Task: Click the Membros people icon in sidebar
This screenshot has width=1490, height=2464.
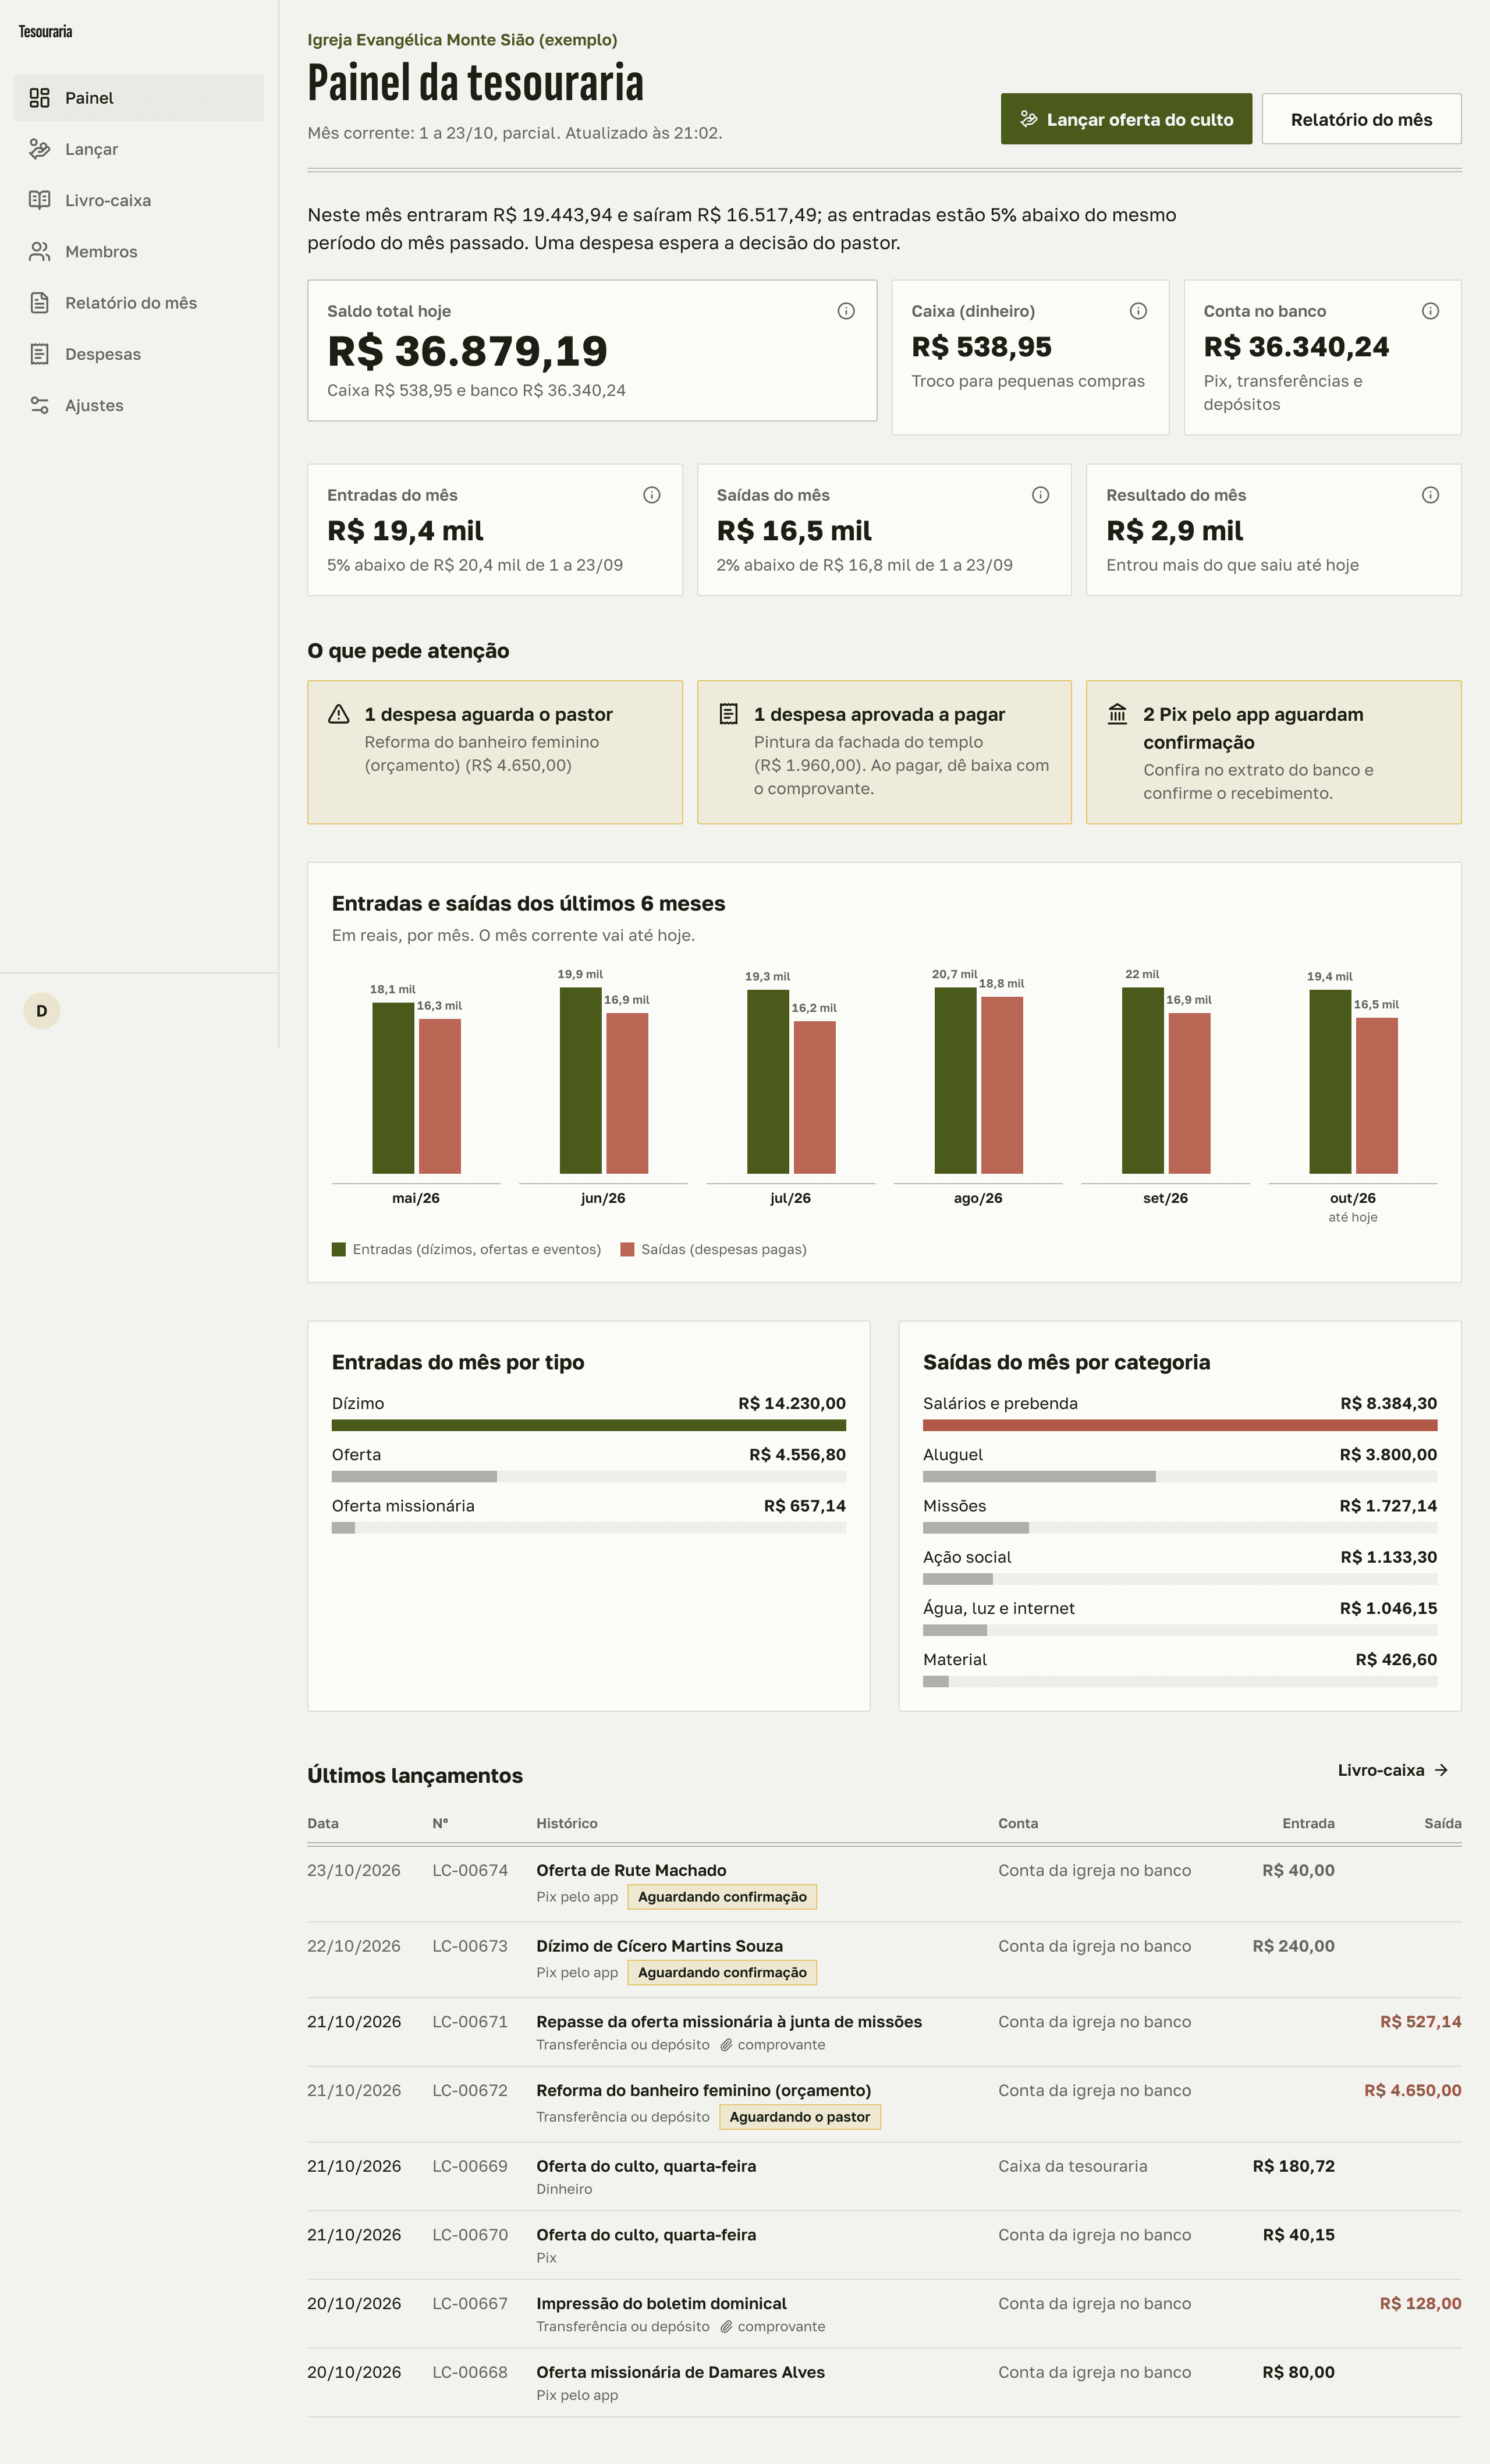Action: pos(39,251)
